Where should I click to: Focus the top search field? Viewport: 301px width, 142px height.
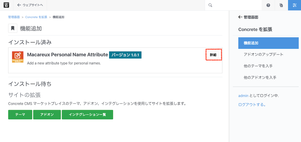pos(233,5)
